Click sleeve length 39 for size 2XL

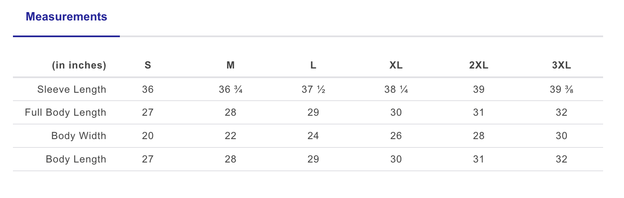click(479, 89)
